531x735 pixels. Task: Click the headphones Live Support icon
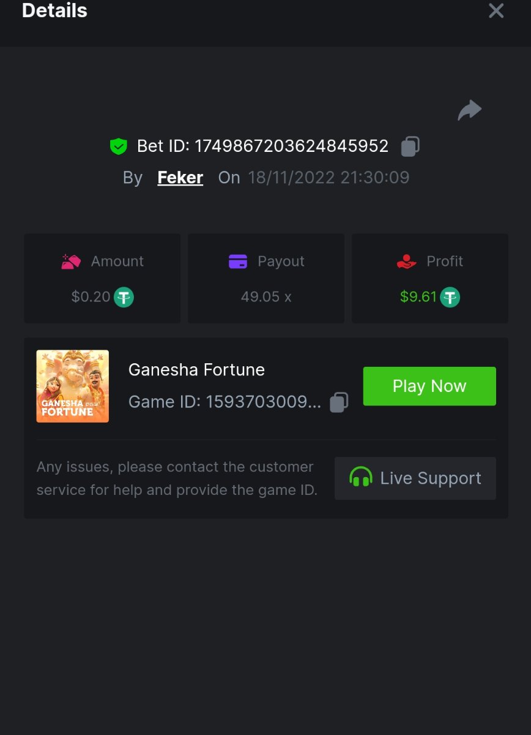[x=361, y=478]
